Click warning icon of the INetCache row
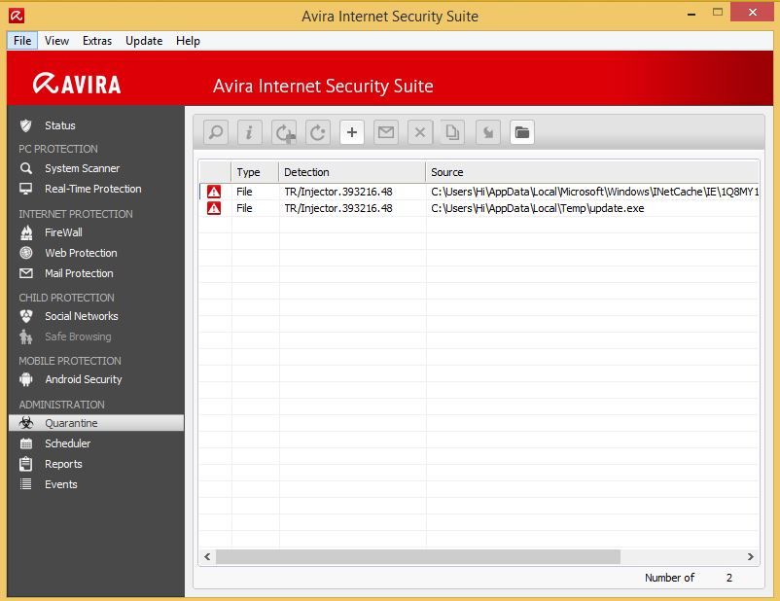780x601 pixels. pyautogui.click(x=214, y=192)
